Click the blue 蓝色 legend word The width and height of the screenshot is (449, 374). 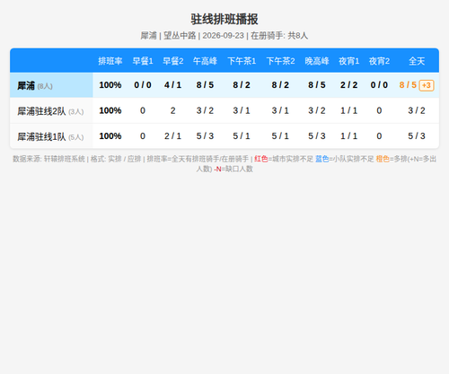click(x=322, y=159)
